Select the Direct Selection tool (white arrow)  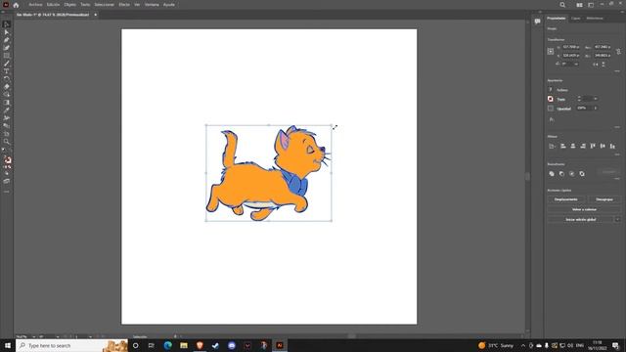click(x=7, y=32)
